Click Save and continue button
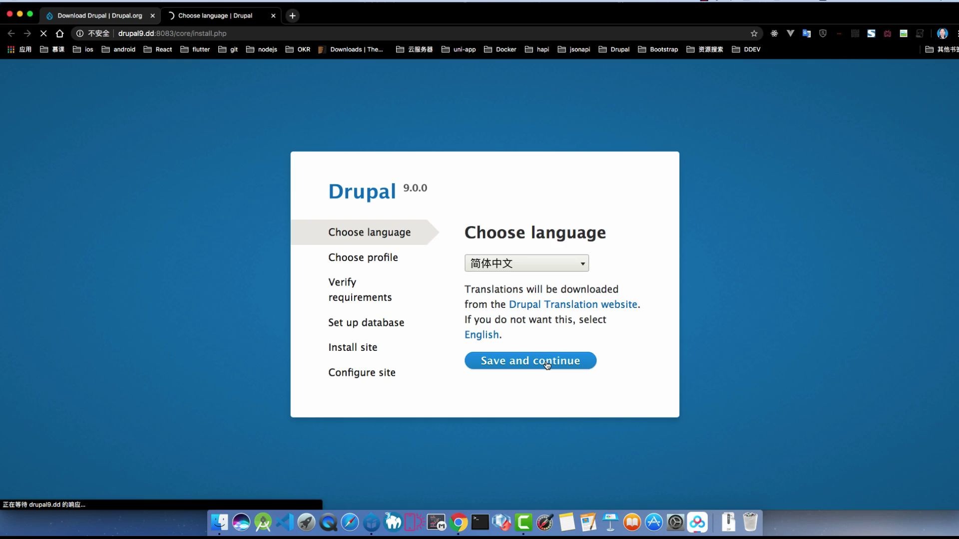The width and height of the screenshot is (959, 539). click(529, 360)
